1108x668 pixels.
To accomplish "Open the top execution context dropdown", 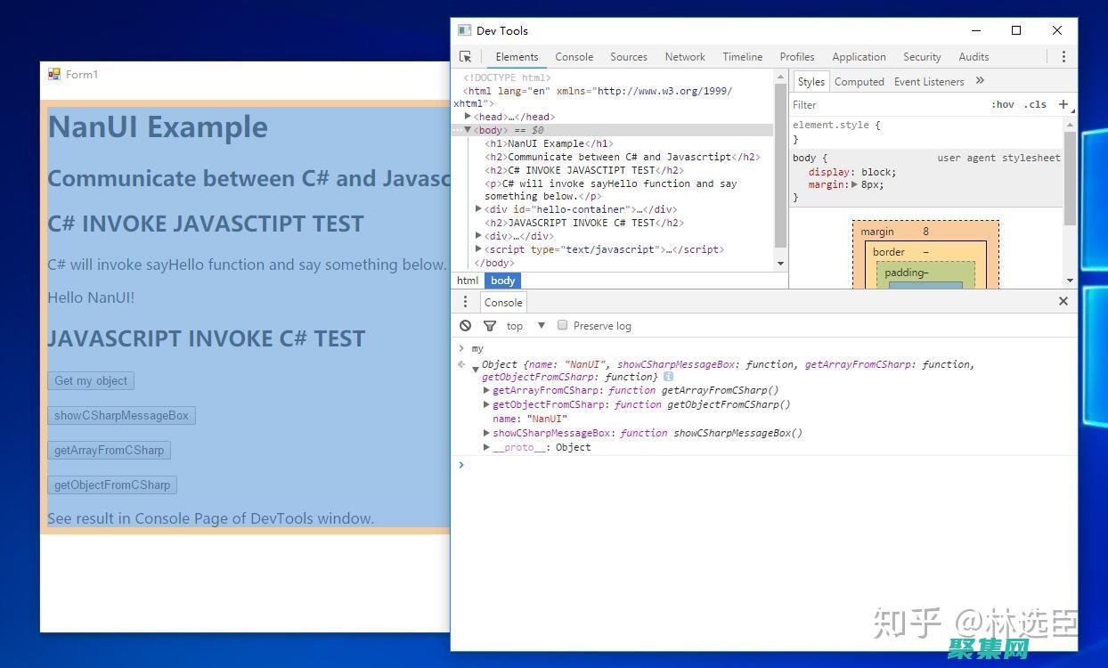I will pyautogui.click(x=525, y=326).
